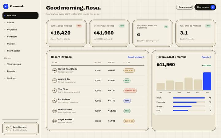
Task: Click the +2 badge on Proposals Awaiting Signature
Action: (166, 27)
